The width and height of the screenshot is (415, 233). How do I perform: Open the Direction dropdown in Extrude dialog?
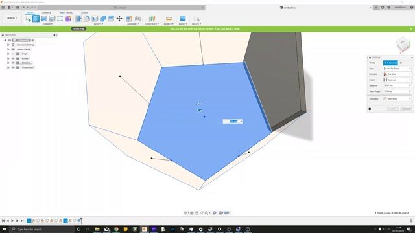(x=397, y=74)
